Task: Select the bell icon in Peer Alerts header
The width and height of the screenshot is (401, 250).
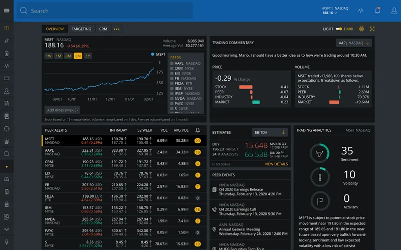Action: coord(197,130)
